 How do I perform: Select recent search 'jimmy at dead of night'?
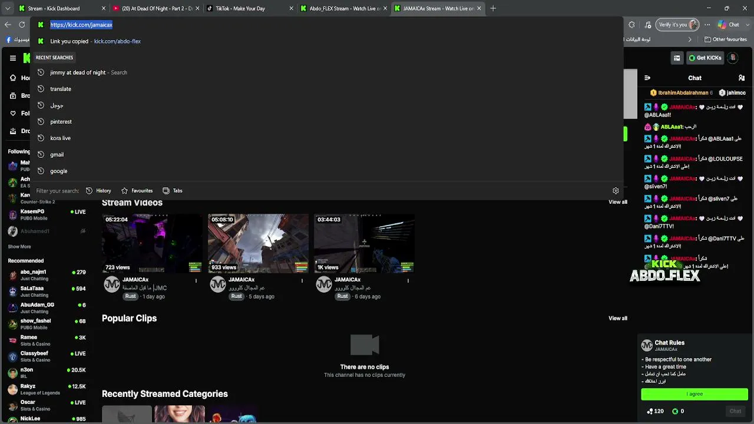tap(327, 72)
